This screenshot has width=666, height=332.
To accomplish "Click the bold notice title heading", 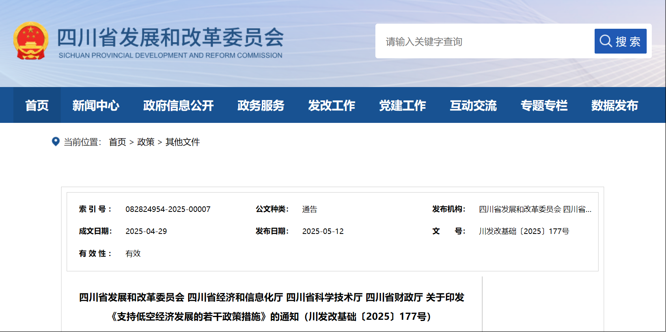I will coord(271,307).
